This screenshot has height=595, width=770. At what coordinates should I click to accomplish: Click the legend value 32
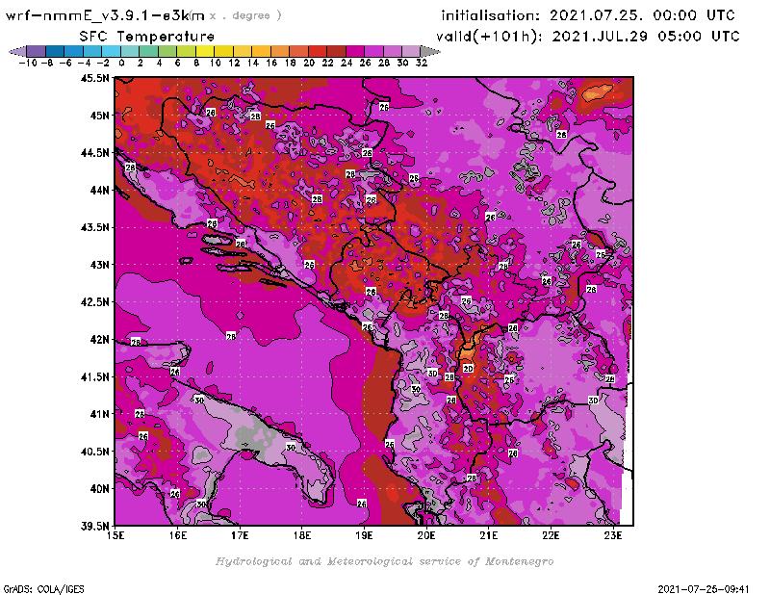(x=422, y=63)
